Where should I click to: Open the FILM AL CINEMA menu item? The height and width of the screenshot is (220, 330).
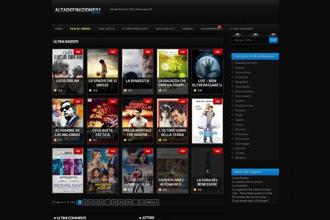click(80, 29)
